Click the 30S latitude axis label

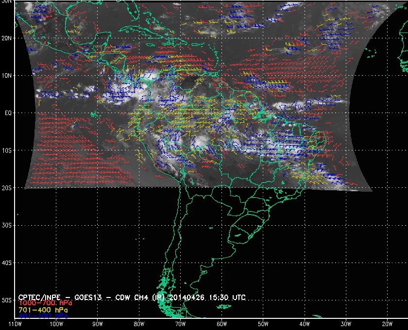click(x=6, y=225)
